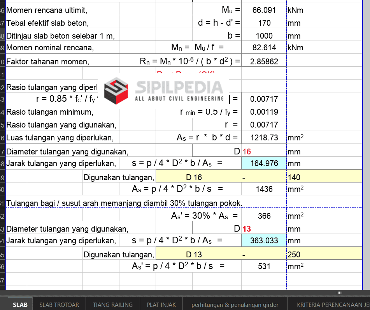Click the horizontal scrollbar grip handle
Screen dimensions: 370x310
[x=339, y=293]
